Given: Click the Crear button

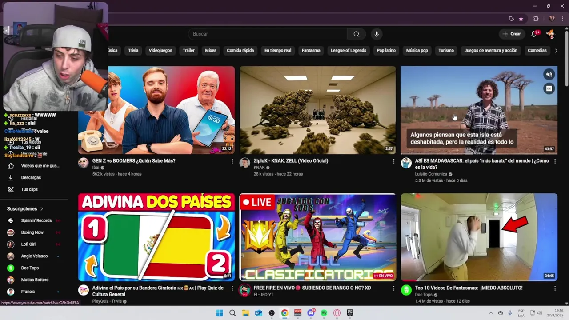Looking at the screenshot, I should point(512,34).
